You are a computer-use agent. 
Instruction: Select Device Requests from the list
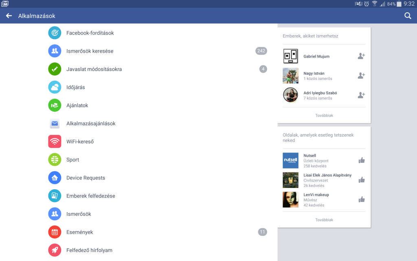coord(86,178)
